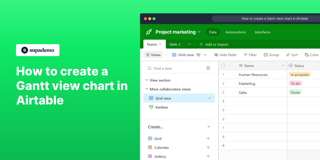Image resolution: width=320 pixels, height=160 pixels.
Task: Click the To do status tag
Action: coord(295,83)
